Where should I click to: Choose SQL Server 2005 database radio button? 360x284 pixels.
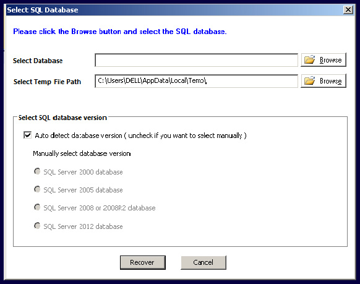pyautogui.click(x=37, y=189)
